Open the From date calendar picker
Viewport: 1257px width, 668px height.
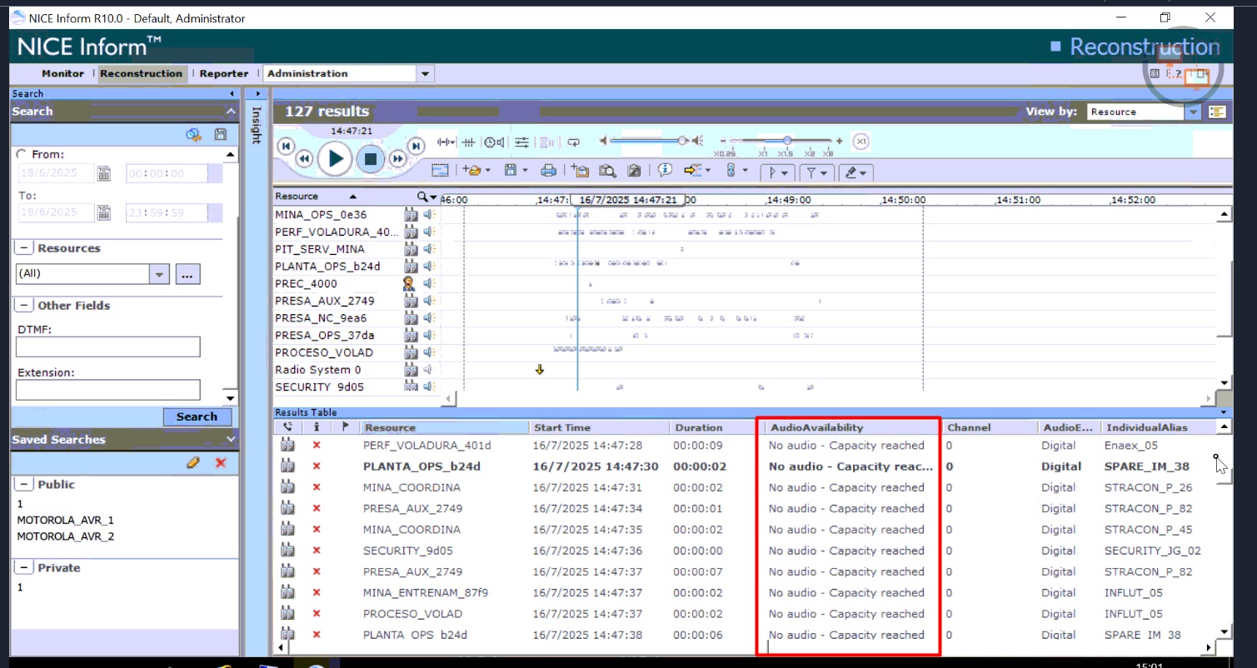(103, 173)
